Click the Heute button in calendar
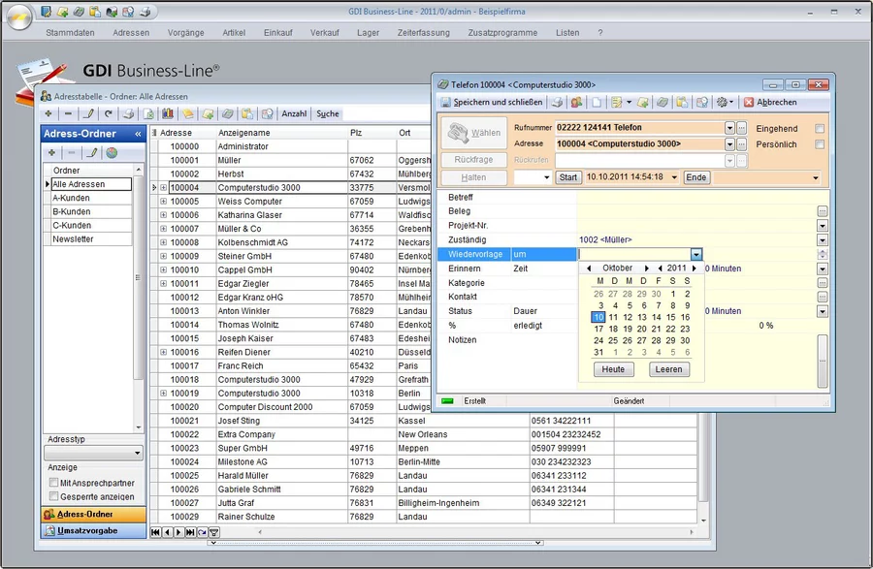This screenshot has width=873, height=569. [x=613, y=369]
